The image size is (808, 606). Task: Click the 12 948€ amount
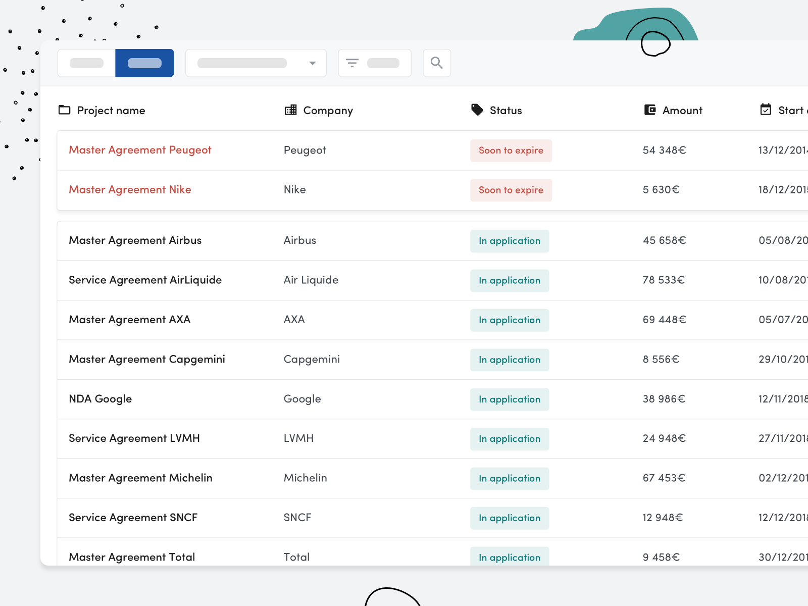(x=663, y=518)
